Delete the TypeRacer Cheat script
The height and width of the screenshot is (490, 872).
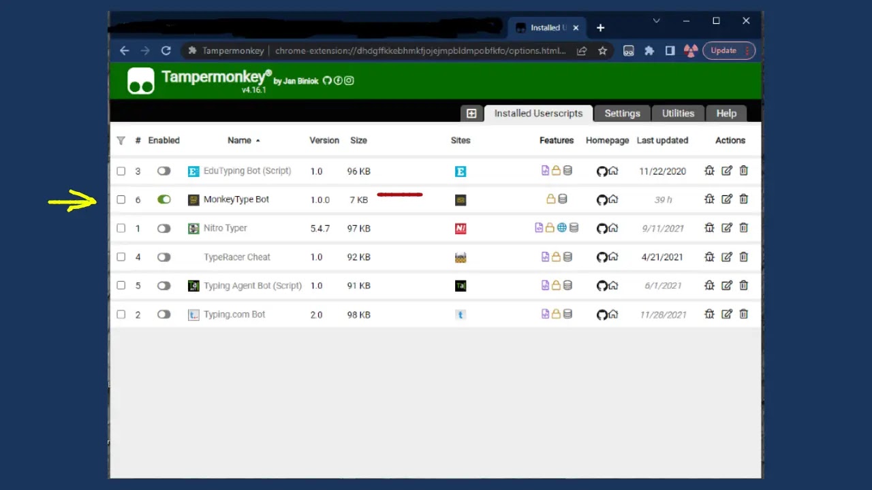744,257
